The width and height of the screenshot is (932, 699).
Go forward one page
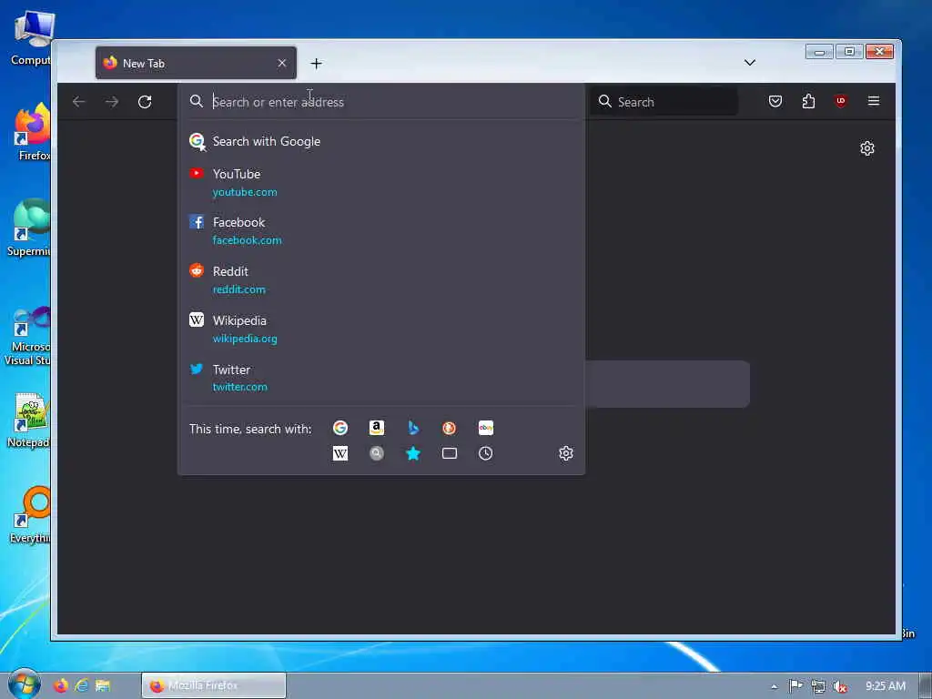(x=112, y=102)
